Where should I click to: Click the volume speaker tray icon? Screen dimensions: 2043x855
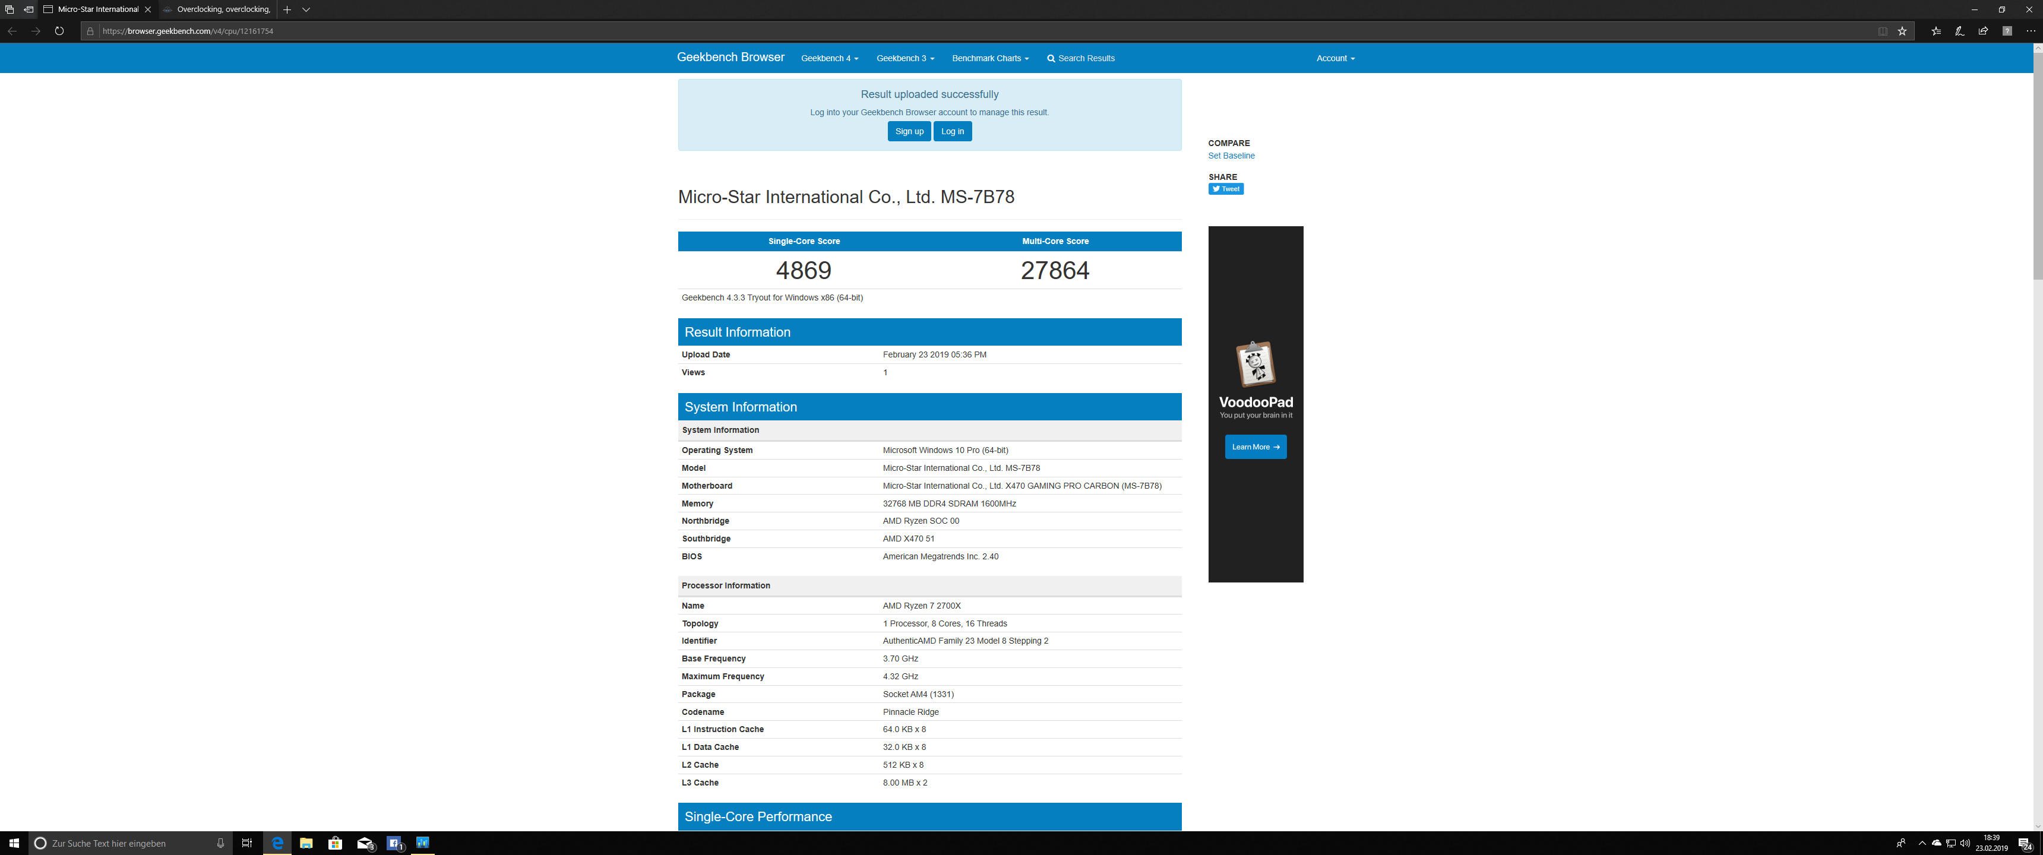click(x=1965, y=843)
